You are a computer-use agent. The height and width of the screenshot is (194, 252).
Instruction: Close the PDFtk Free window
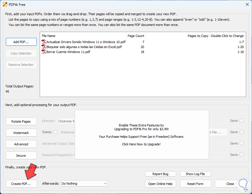pyautogui.click(x=247, y=4)
